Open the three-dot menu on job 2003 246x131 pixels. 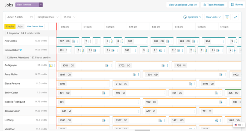pyautogui.click(x=108, y=84)
